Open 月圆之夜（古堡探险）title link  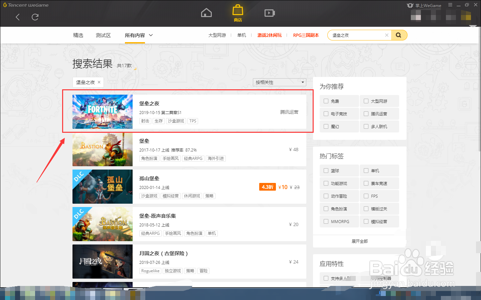pos(163,253)
